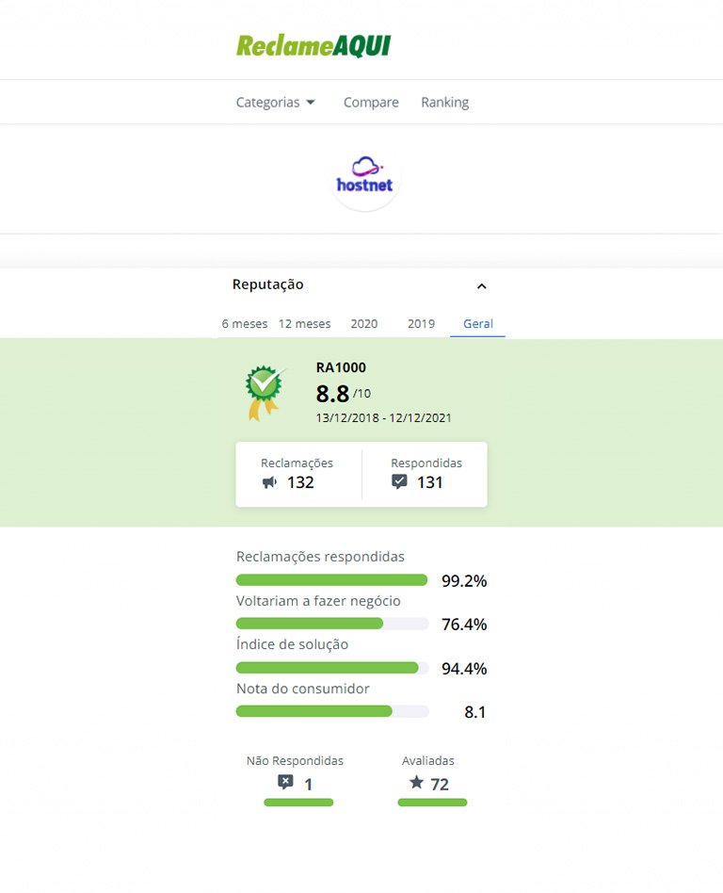Click the RA1000 label text

point(341,367)
